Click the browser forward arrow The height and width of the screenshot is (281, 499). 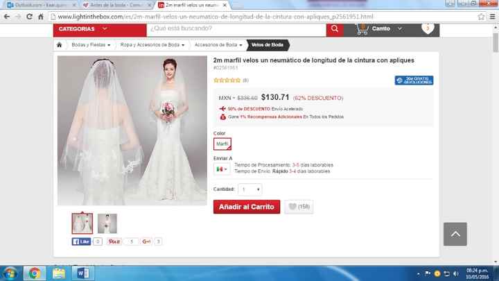point(18,17)
